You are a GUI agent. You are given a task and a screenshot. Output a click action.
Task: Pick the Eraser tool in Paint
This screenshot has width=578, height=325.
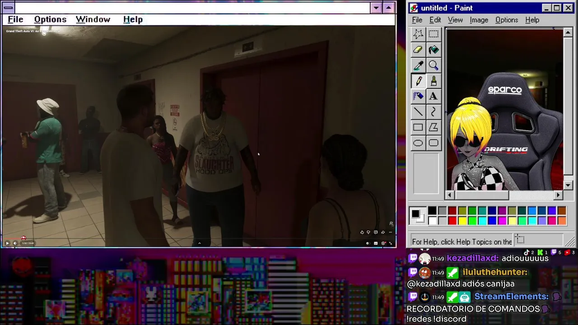(418, 50)
